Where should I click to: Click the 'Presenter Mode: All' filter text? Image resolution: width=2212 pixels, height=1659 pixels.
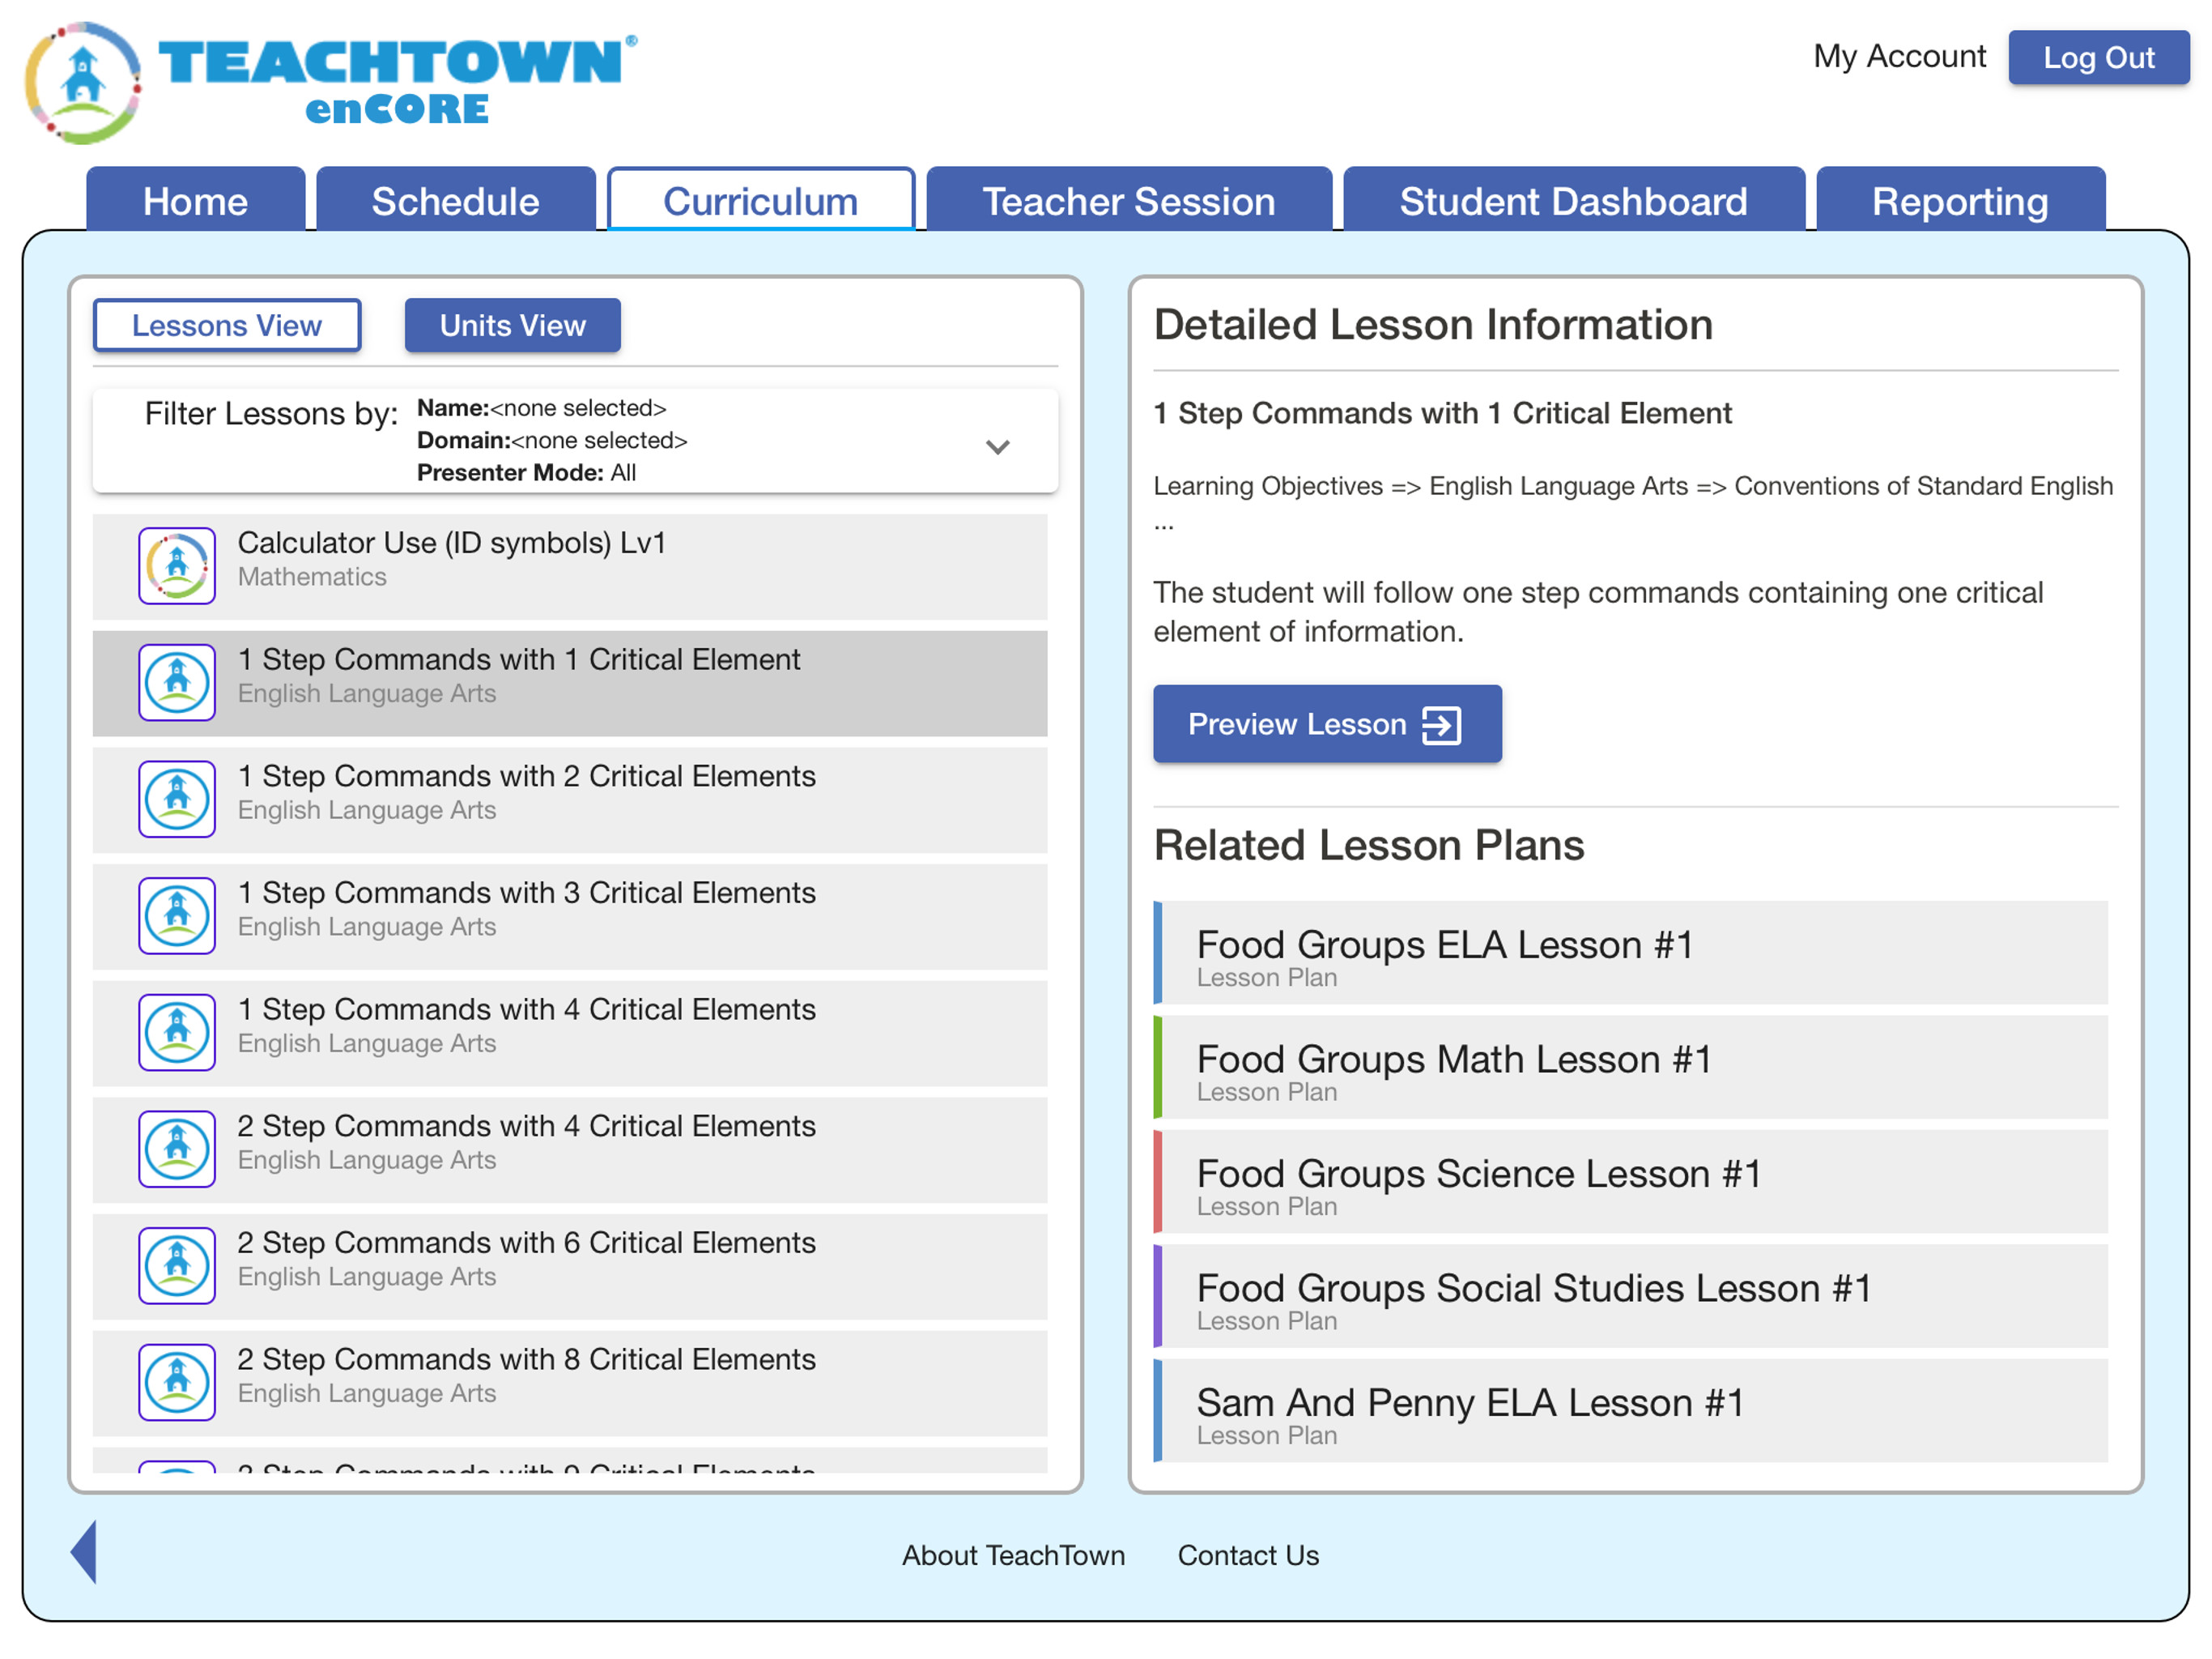pyautogui.click(x=527, y=472)
